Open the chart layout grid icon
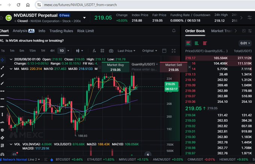 (102, 51)
